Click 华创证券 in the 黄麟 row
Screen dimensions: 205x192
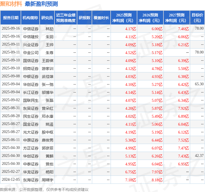(31, 156)
